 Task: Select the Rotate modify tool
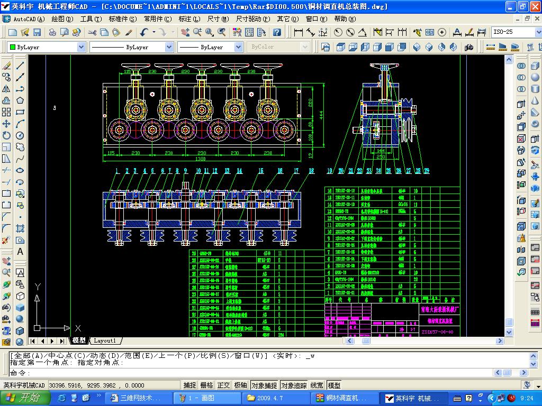(x=6, y=135)
